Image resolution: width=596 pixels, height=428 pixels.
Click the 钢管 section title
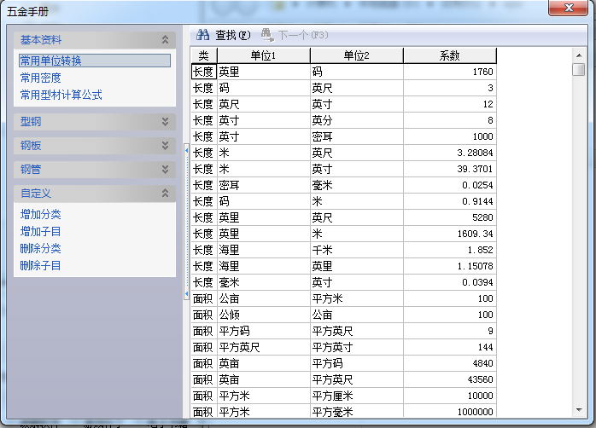coord(31,169)
